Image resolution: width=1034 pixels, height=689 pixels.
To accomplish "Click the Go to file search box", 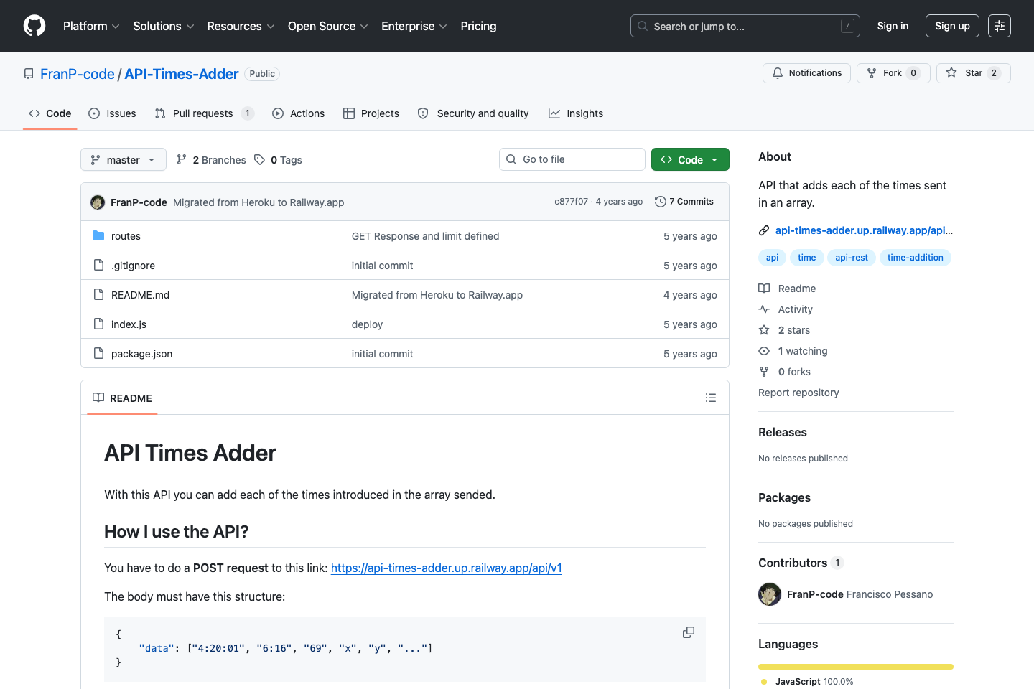I will [572, 159].
